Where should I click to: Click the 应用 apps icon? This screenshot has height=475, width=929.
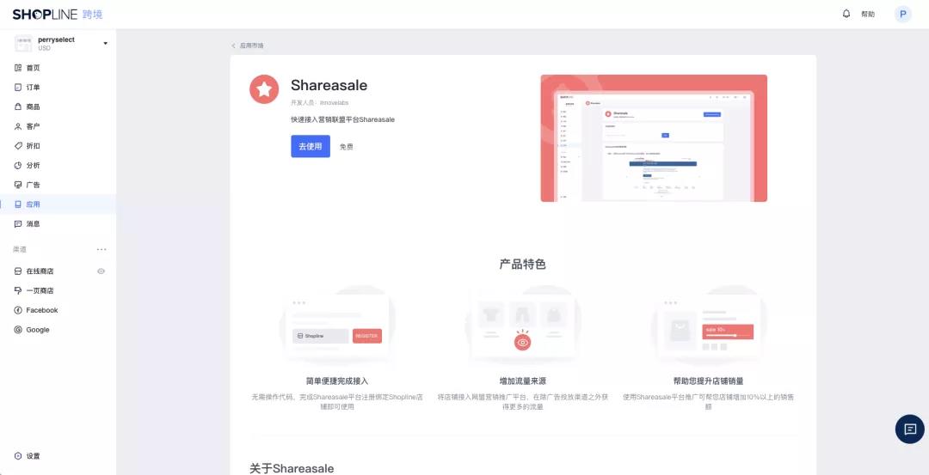(18, 204)
